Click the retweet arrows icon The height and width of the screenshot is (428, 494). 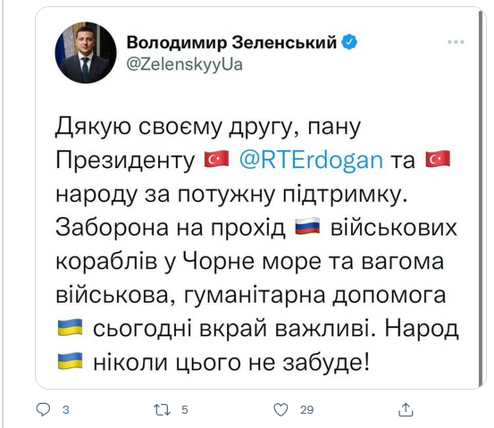(162, 410)
